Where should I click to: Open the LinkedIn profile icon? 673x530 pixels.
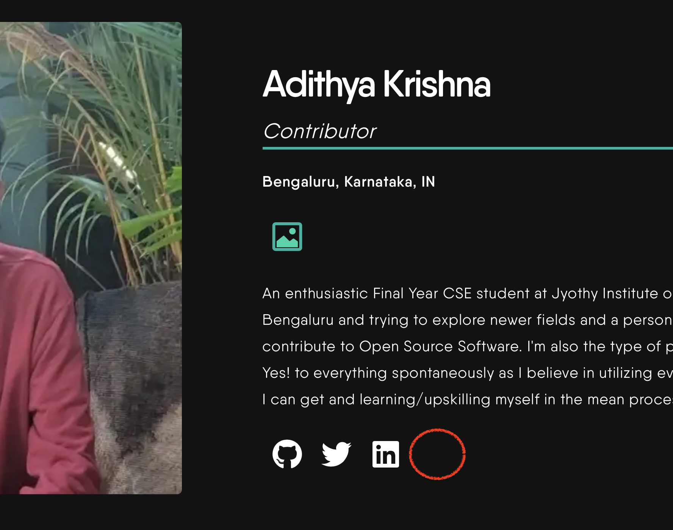(x=386, y=454)
